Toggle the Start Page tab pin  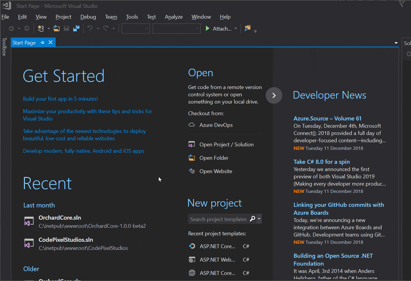click(43, 42)
